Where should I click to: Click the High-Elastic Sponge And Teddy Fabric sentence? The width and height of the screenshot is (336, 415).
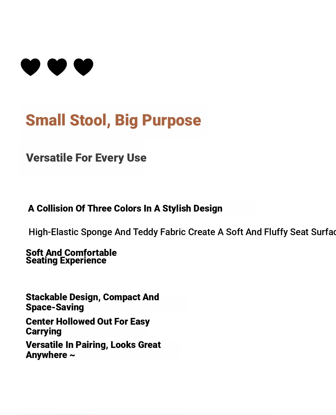click(182, 232)
